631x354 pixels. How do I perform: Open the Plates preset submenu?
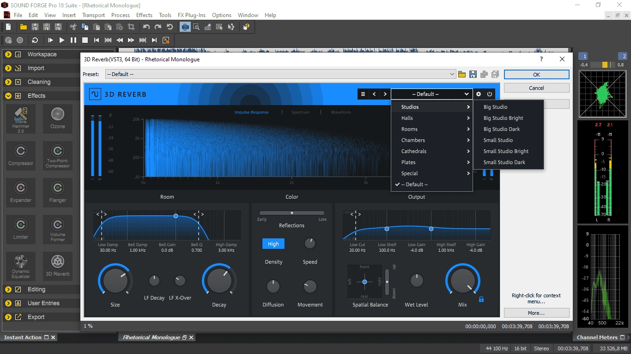click(432, 162)
